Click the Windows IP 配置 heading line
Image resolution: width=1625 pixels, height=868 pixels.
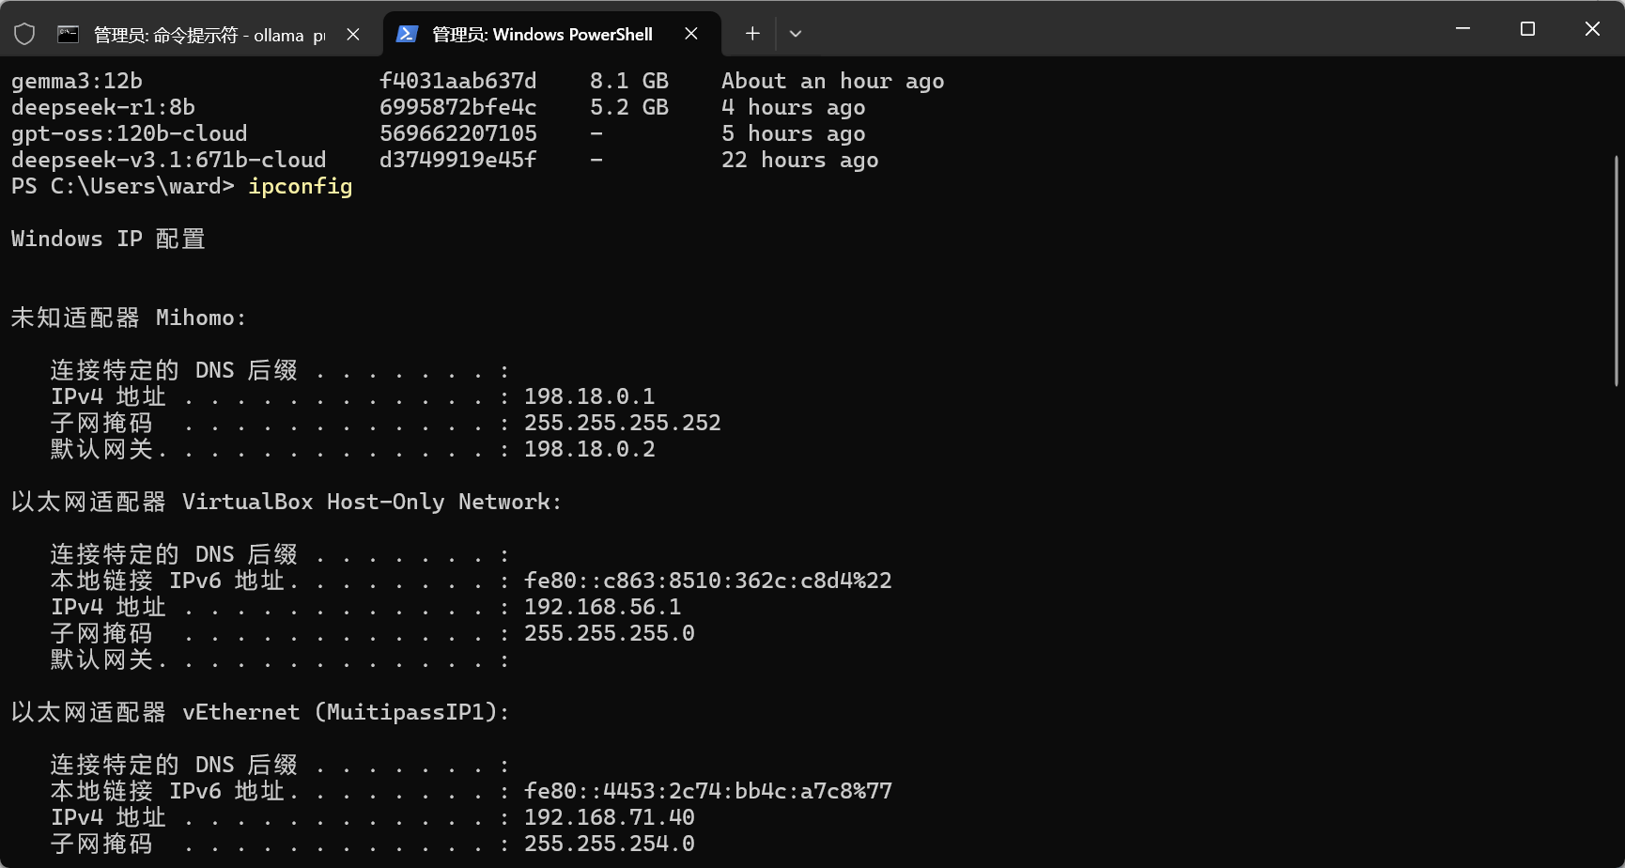[108, 239]
